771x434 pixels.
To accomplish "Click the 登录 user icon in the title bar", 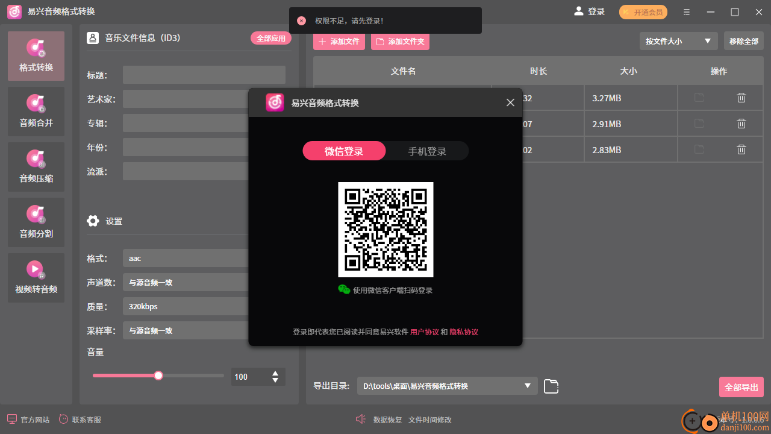I will [579, 11].
